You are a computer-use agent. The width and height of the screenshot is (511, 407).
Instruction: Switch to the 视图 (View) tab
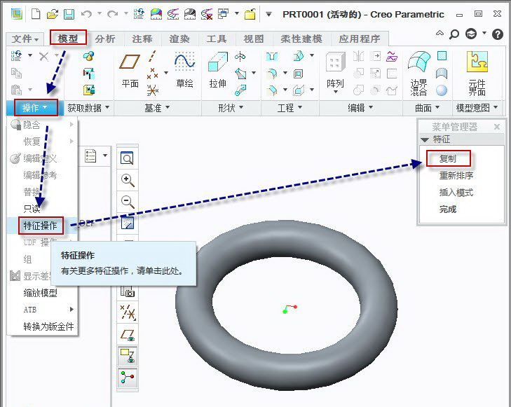(254, 39)
